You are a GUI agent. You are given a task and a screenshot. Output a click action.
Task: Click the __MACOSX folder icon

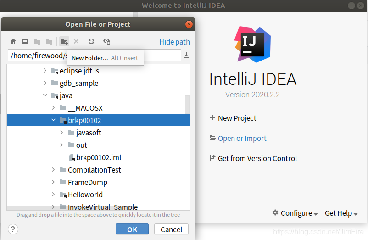(x=63, y=108)
